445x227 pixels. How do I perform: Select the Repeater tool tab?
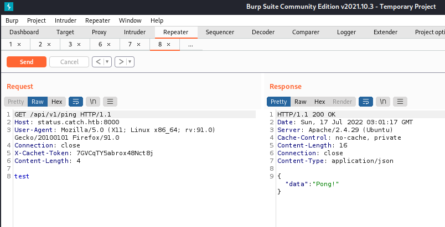click(x=176, y=32)
